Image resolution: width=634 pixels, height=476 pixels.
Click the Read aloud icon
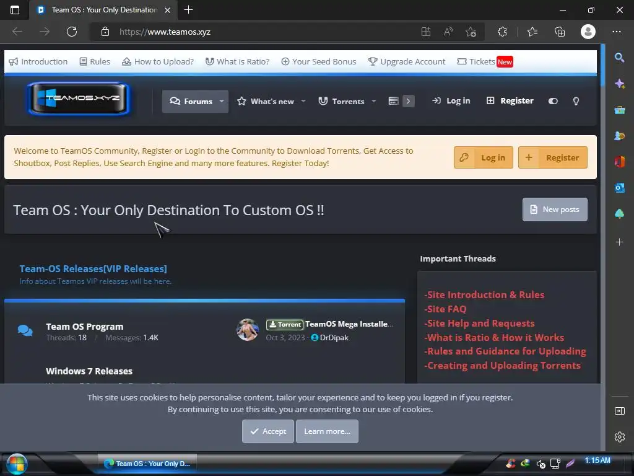pos(448,32)
